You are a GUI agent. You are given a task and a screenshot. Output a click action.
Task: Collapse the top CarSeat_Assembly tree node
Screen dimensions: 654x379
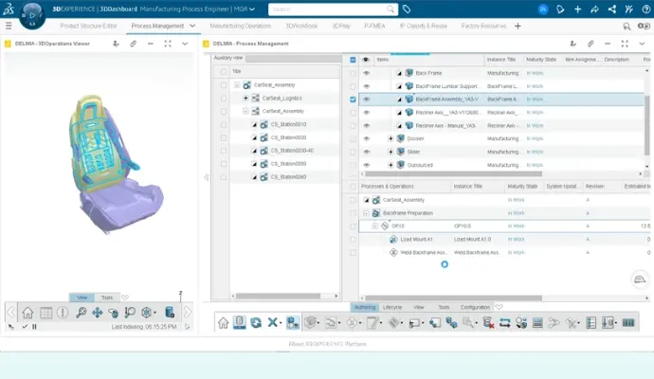[237, 84]
